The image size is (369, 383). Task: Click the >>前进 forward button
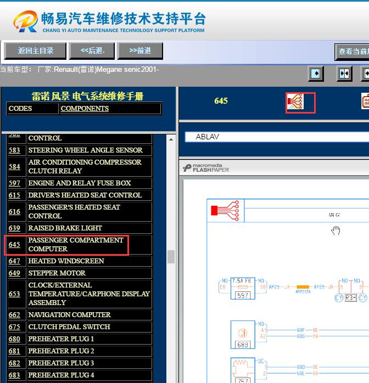click(140, 51)
